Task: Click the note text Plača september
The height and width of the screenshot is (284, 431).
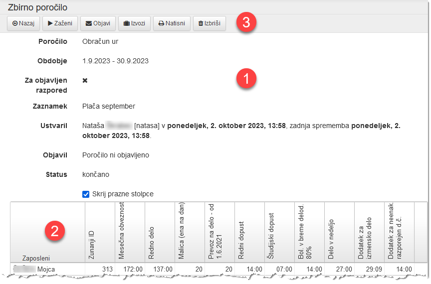Action: pos(109,106)
